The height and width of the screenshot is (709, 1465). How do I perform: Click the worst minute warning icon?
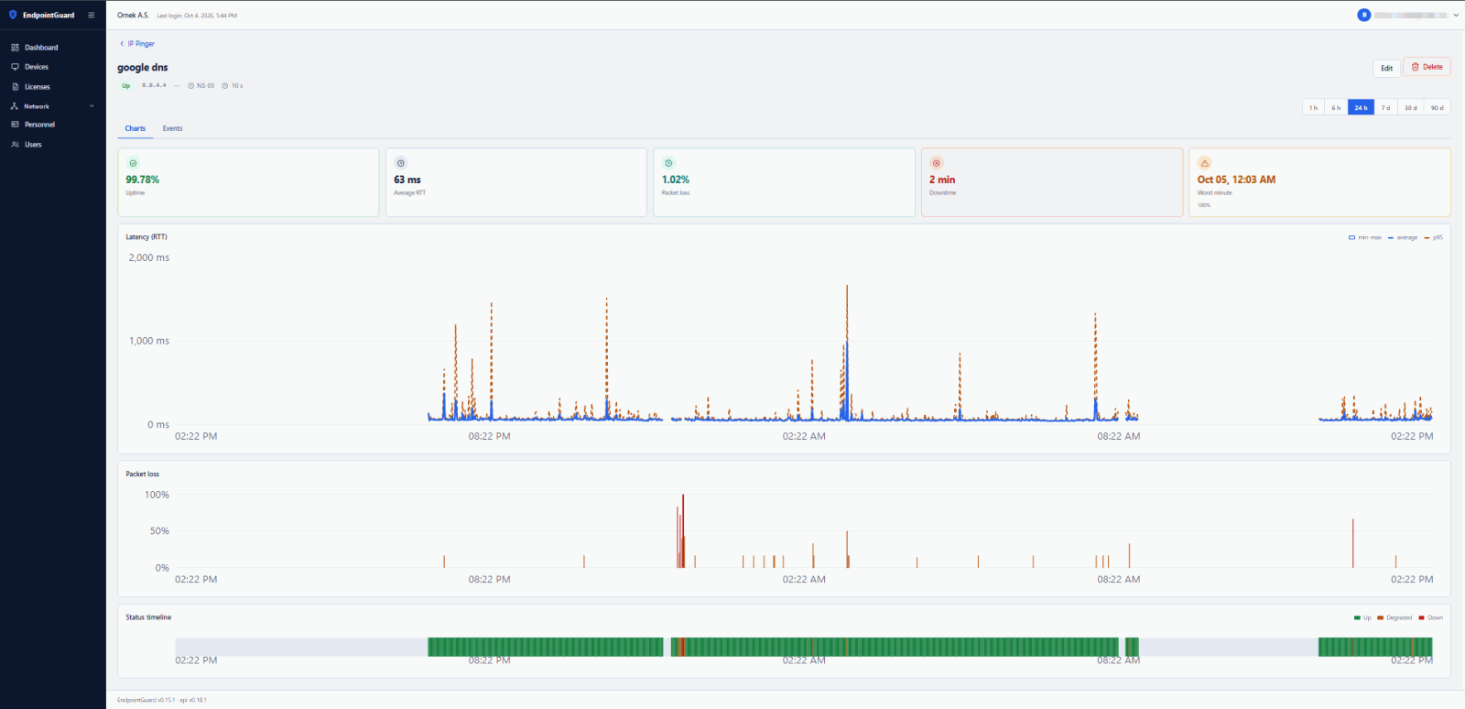pos(1204,163)
